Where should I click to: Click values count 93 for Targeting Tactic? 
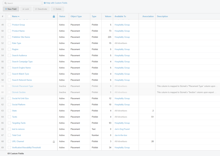(110, 123)
